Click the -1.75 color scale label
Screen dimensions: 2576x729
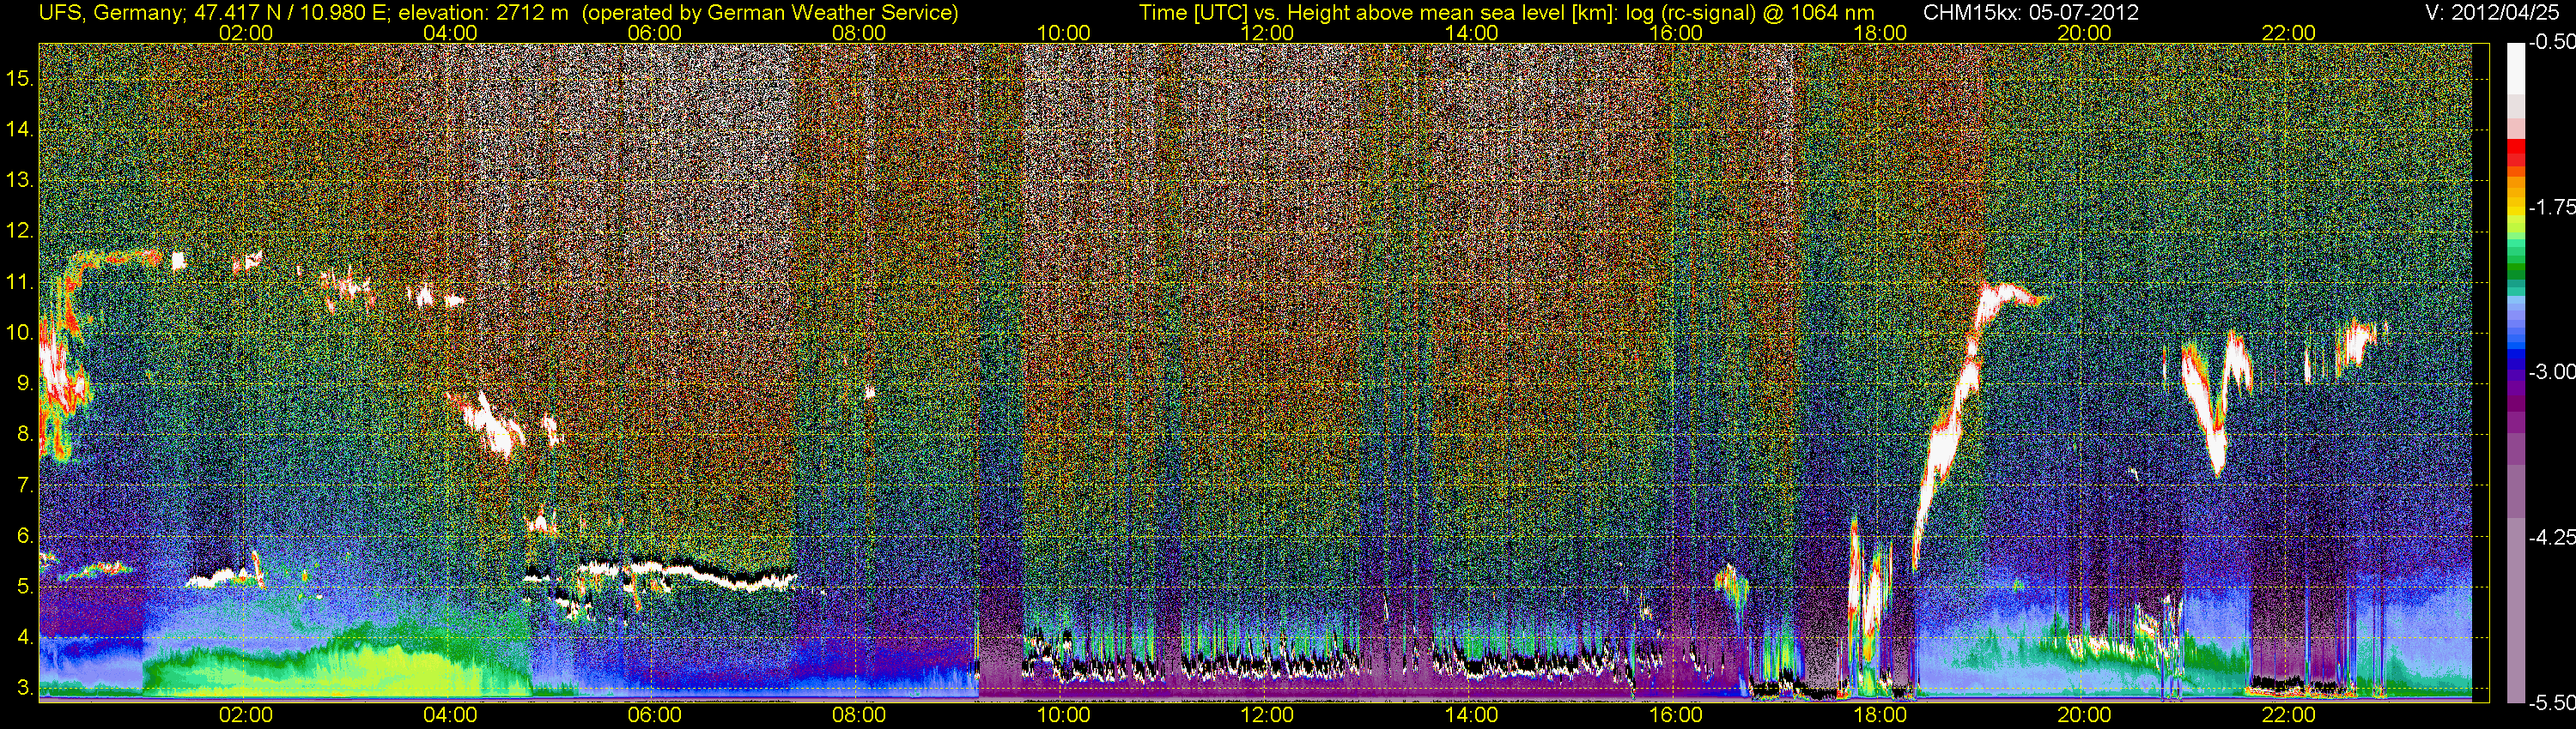coord(2551,207)
